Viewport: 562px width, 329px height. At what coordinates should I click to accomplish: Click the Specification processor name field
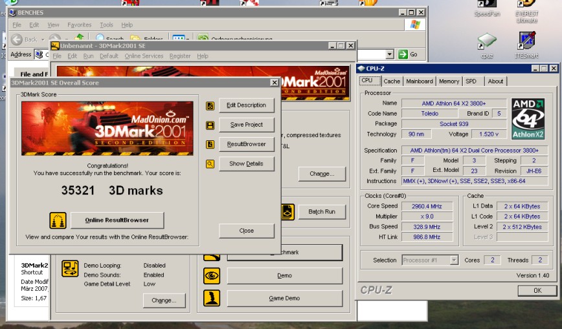(474, 151)
